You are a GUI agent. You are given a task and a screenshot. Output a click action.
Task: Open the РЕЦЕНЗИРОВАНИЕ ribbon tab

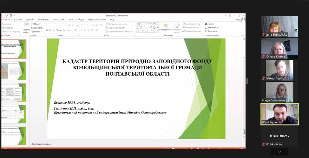[97, 20]
